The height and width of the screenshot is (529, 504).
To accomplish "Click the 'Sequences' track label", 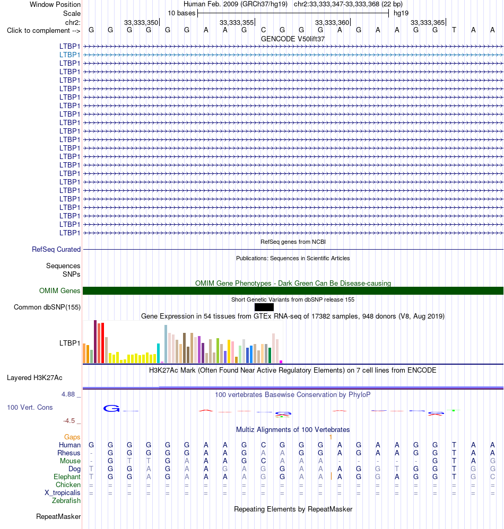I will tap(63, 266).
